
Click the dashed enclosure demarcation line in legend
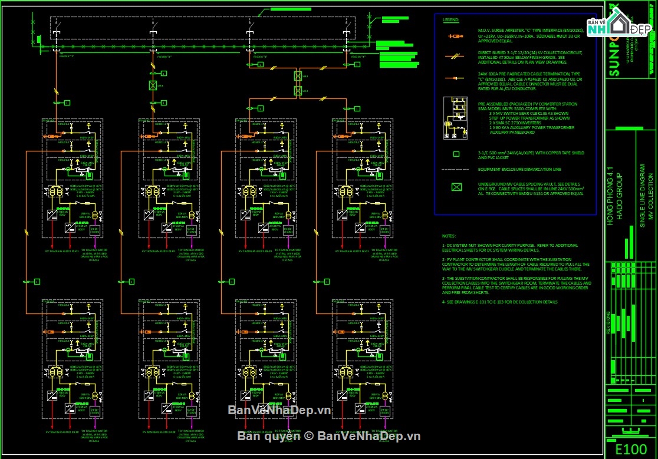455,169
